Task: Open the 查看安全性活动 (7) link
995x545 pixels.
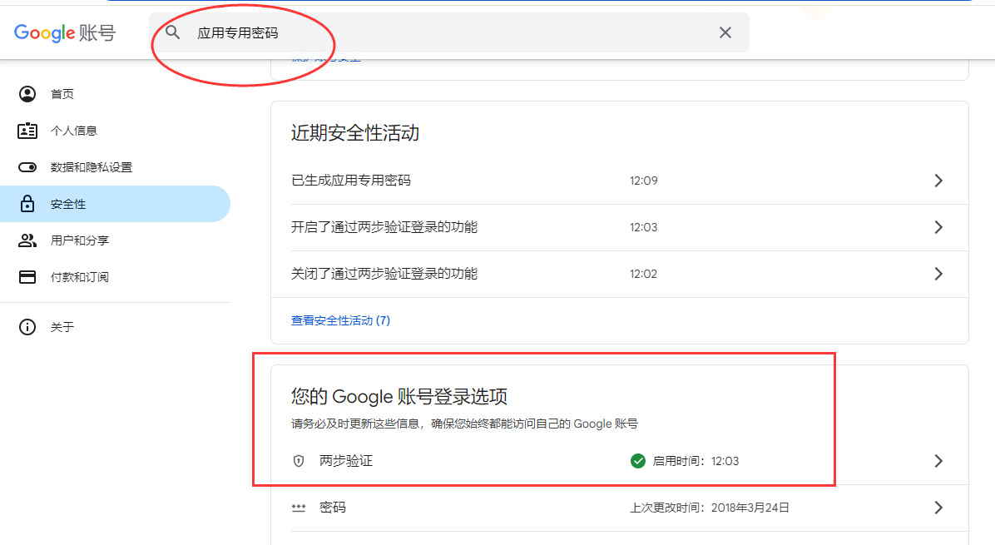Action: [341, 320]
